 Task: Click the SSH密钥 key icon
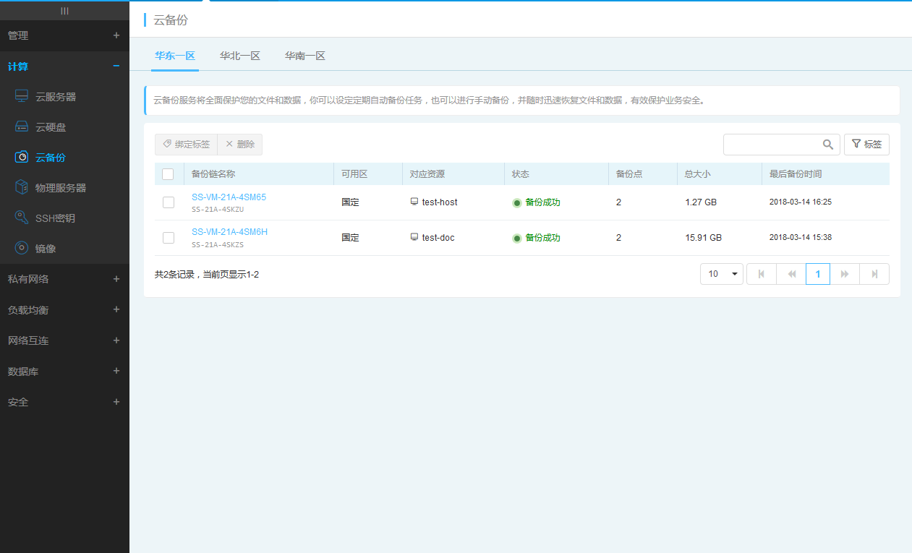tap(22, 218)
